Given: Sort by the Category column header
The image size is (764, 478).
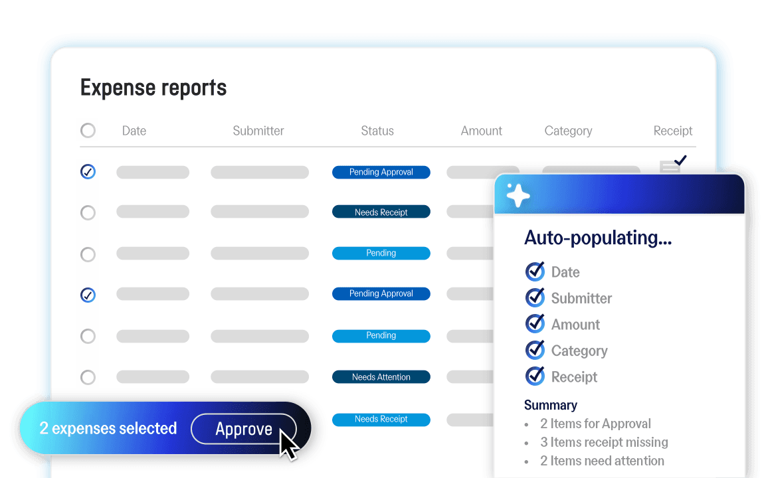Looking at the screenshot, I should click(x=568, y=131).
